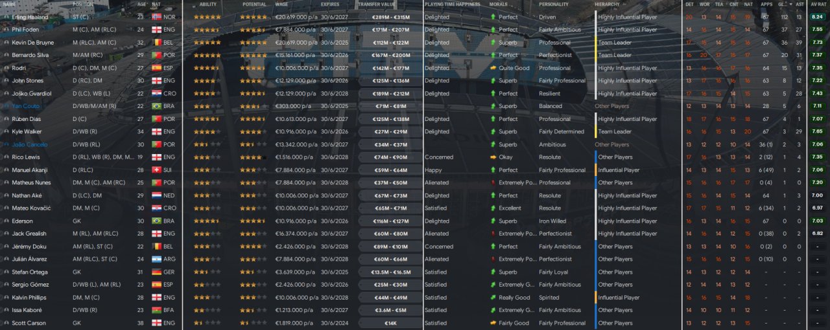This screenshot has width=830, height=330.
Task: Open Ederson's €116M - €127M transfer value
Action: point(390,221)
